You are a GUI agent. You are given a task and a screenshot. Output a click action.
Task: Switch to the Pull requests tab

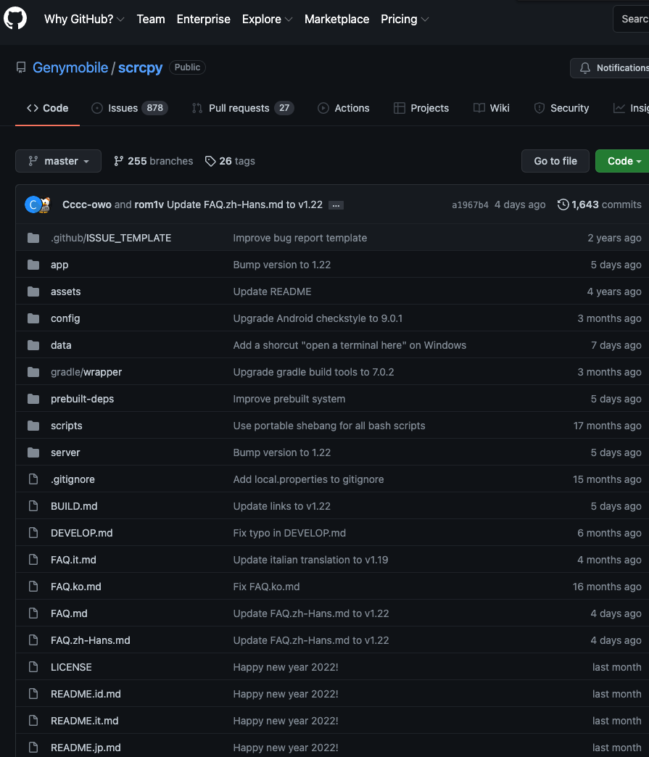tap(243, 108)
